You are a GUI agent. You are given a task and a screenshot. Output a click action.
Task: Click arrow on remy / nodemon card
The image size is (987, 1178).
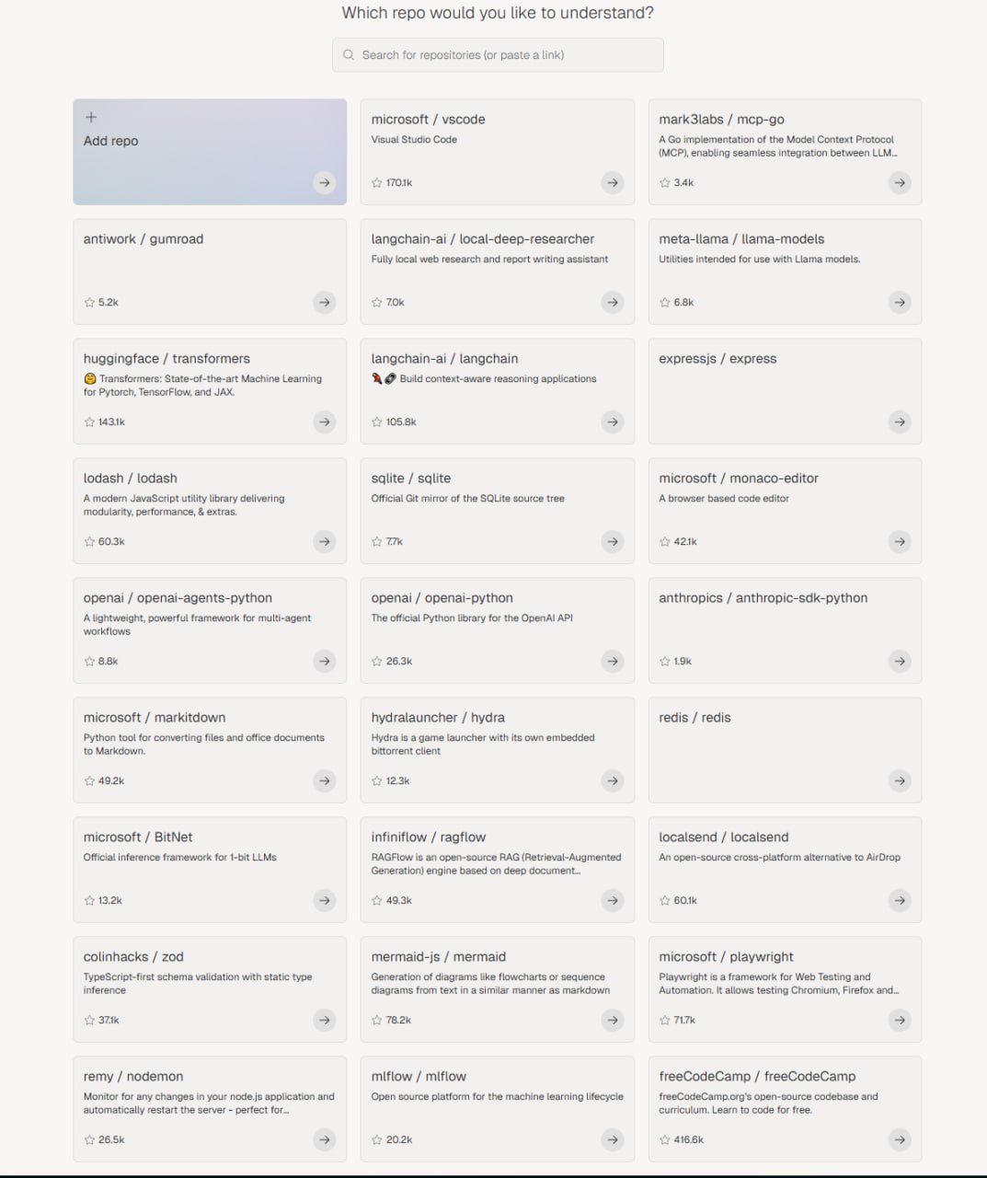click(x=325, y=1140)
